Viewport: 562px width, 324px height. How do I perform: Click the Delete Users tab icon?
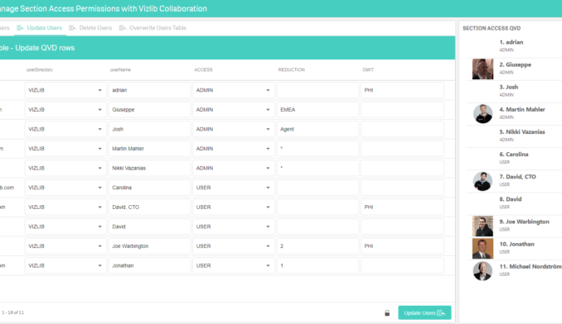pyautogui.click(x=72, y=28)
